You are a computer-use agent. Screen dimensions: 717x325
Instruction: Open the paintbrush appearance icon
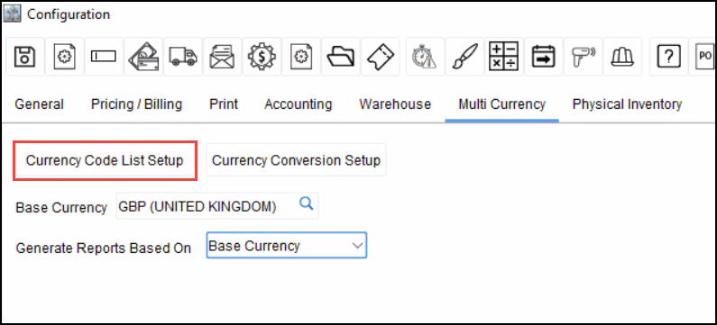click(x=464, y=57)
